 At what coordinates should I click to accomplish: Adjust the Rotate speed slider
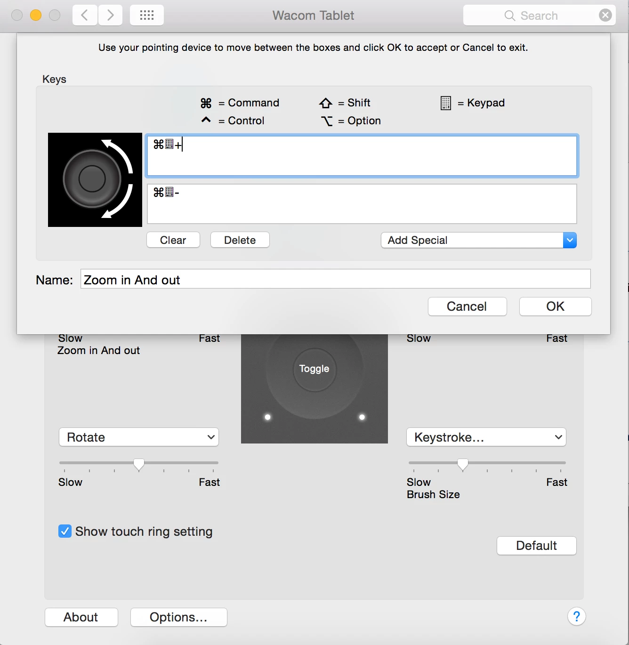coord(139,464)
